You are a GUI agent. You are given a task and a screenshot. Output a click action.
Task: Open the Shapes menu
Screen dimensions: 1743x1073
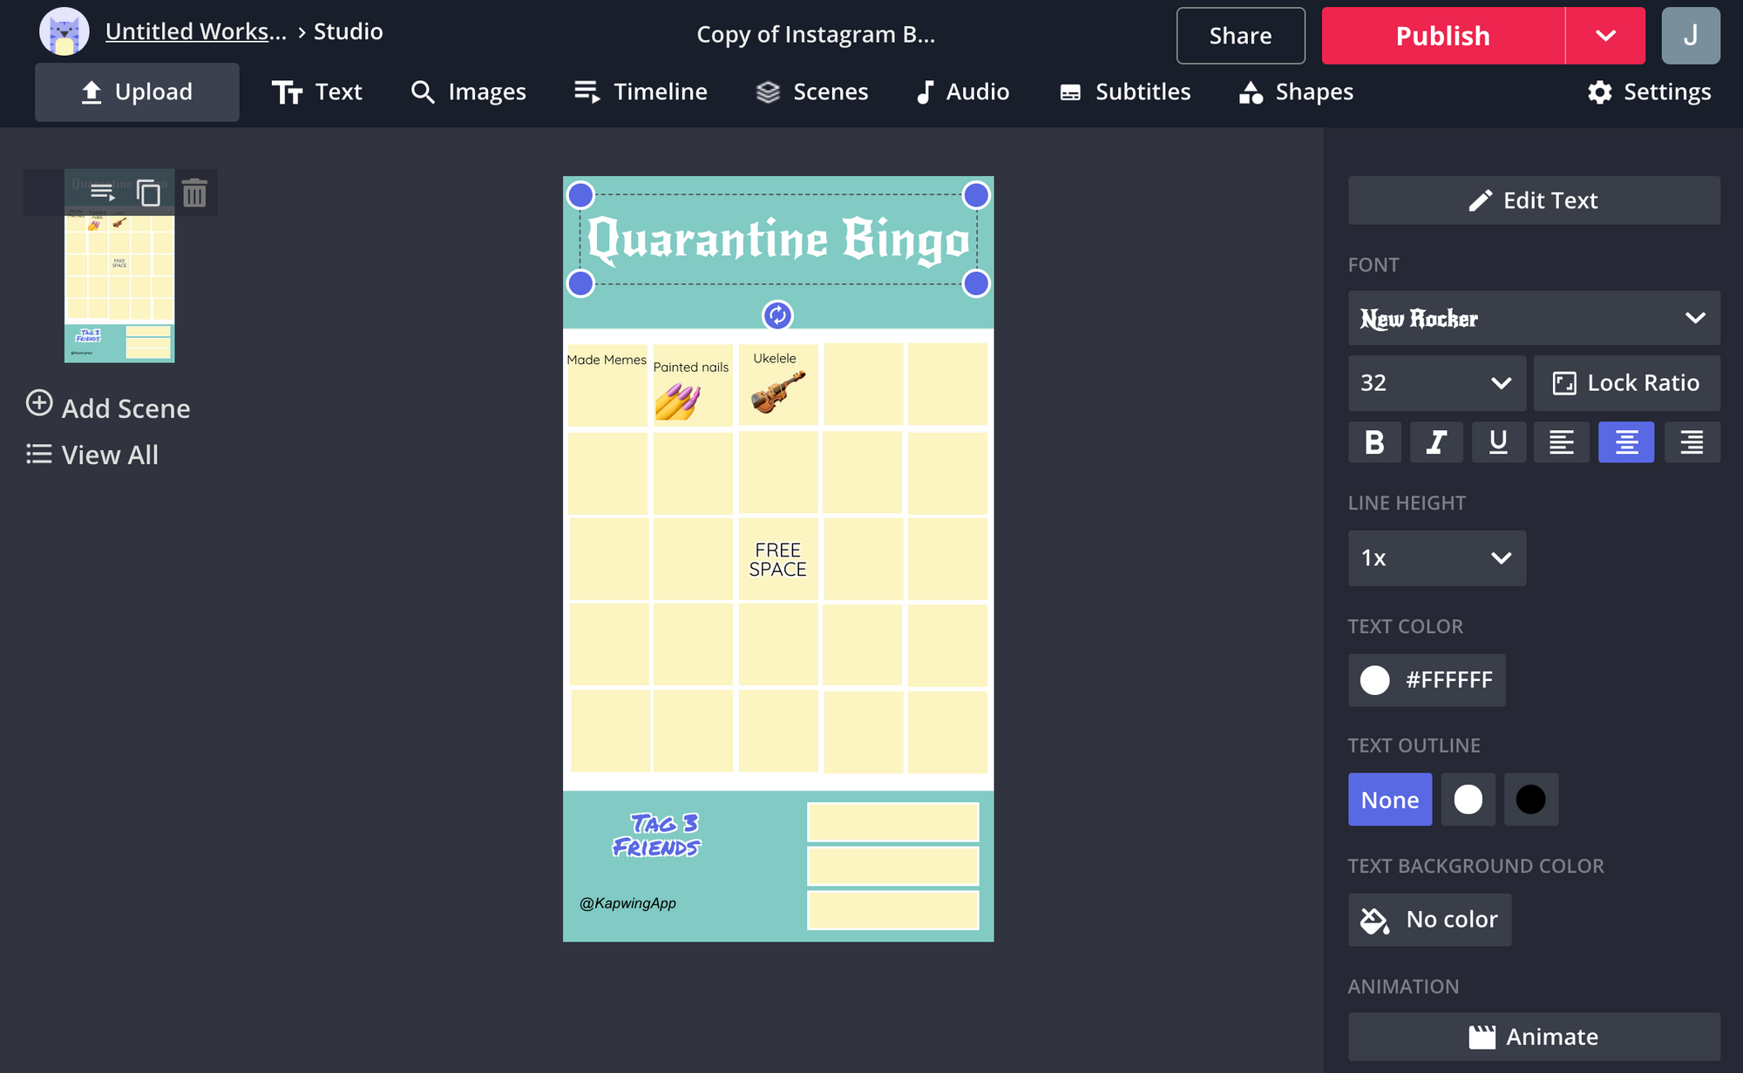tap(1296, 92)
